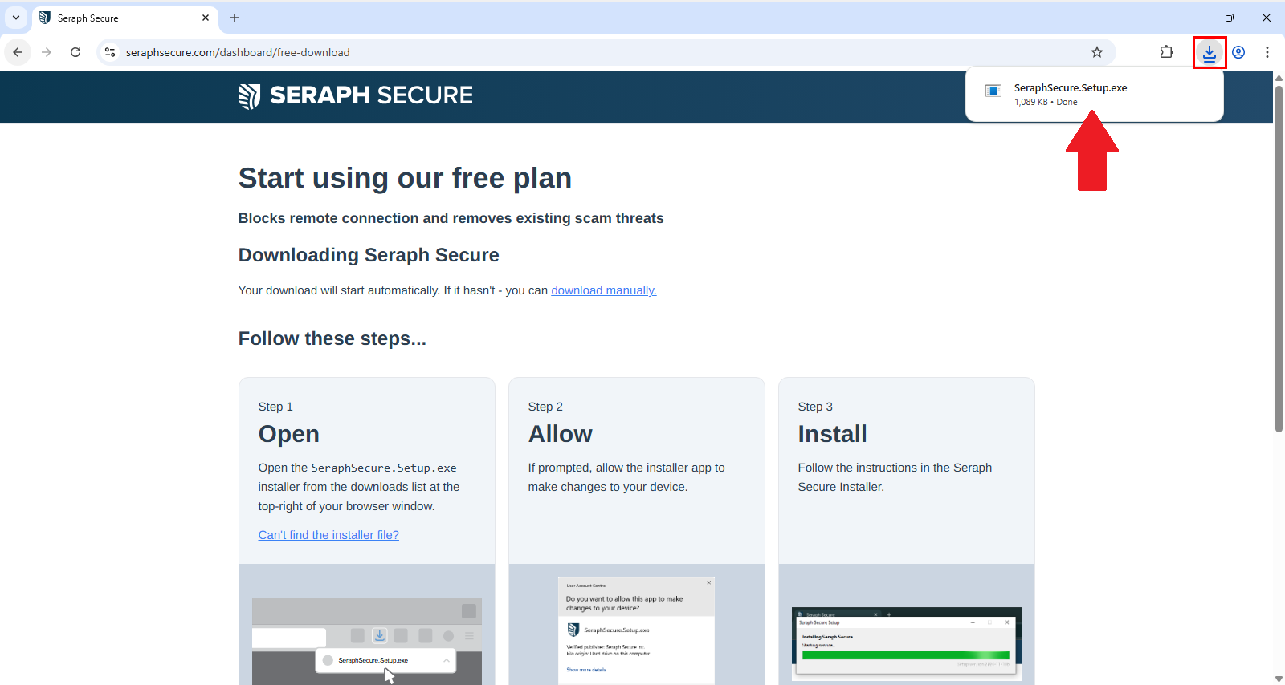Click the Blocks remote connection subtitle text
This screenshot has height=685, width=1285.
coord(451,218)
